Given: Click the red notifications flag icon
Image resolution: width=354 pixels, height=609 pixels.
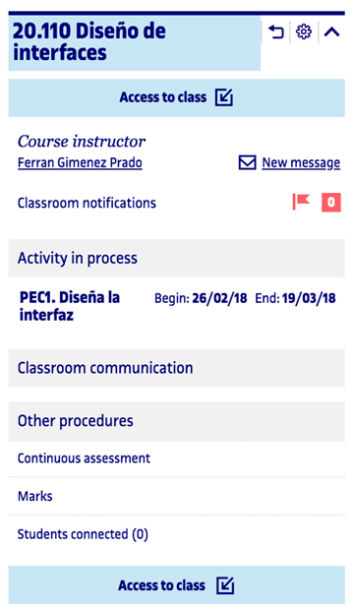Looking at the screenshot, I should pos(301,202).
